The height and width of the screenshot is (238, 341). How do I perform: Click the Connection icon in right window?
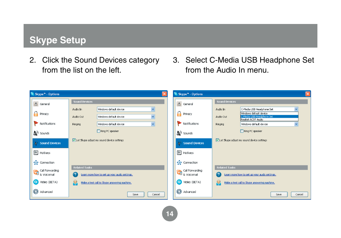tap(179, 162)
